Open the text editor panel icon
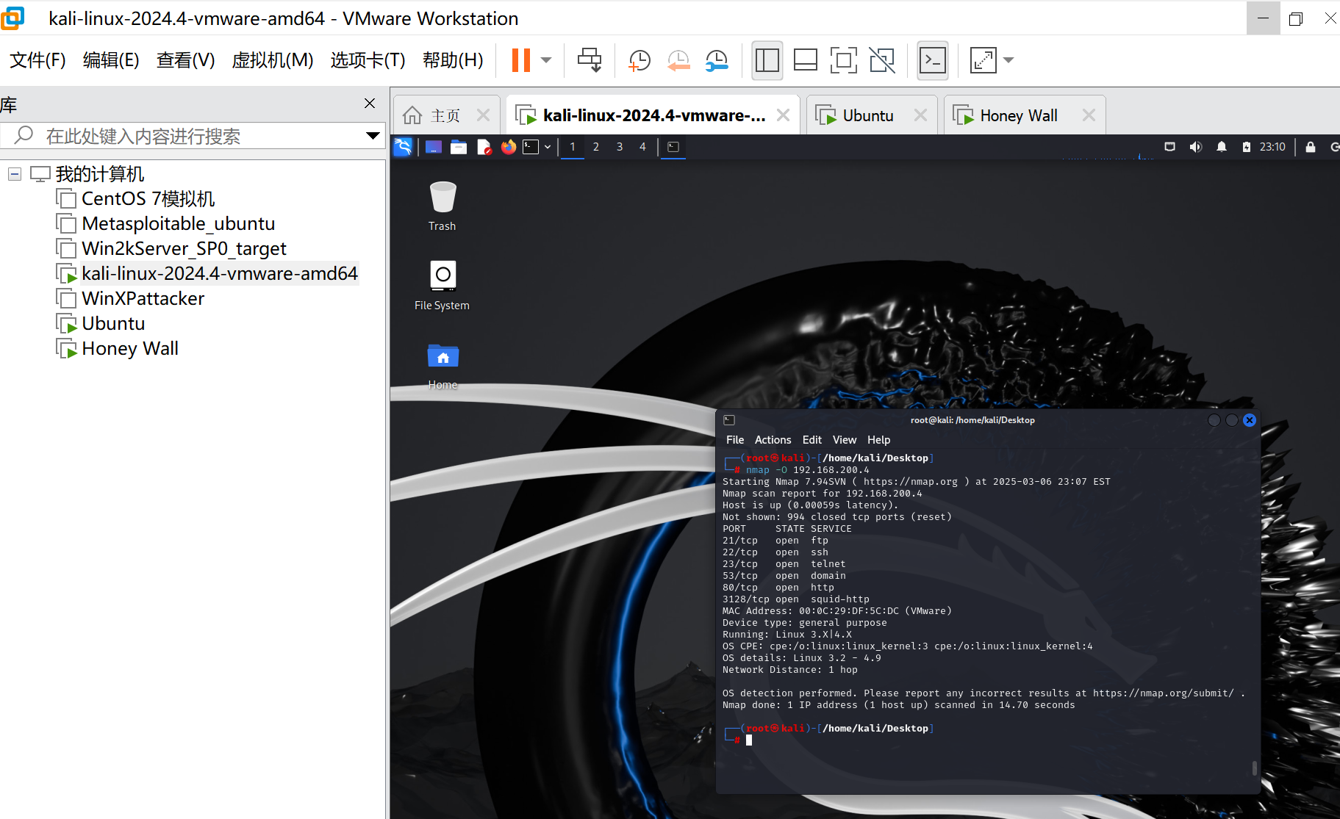Screen dimensions: 1340x819 tap(484, 147)
